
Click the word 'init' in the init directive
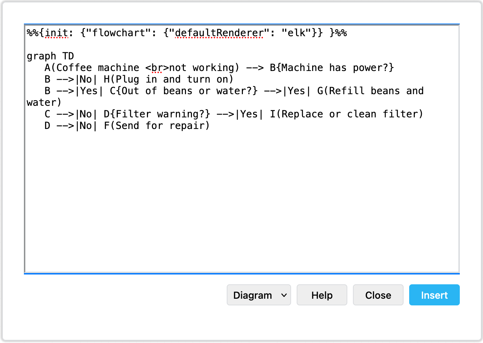(x=56, y=33)
